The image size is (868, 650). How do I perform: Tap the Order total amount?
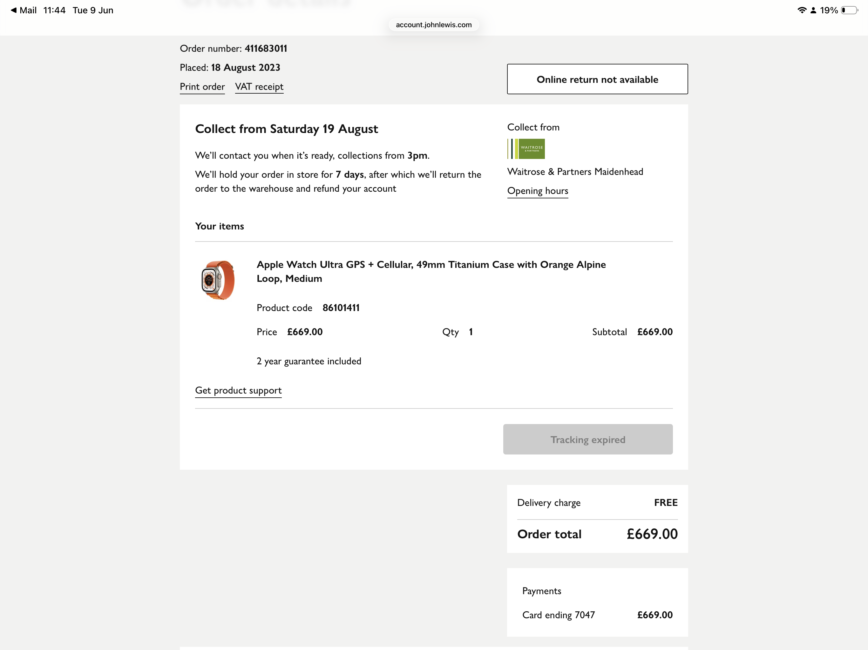[652, 534]
